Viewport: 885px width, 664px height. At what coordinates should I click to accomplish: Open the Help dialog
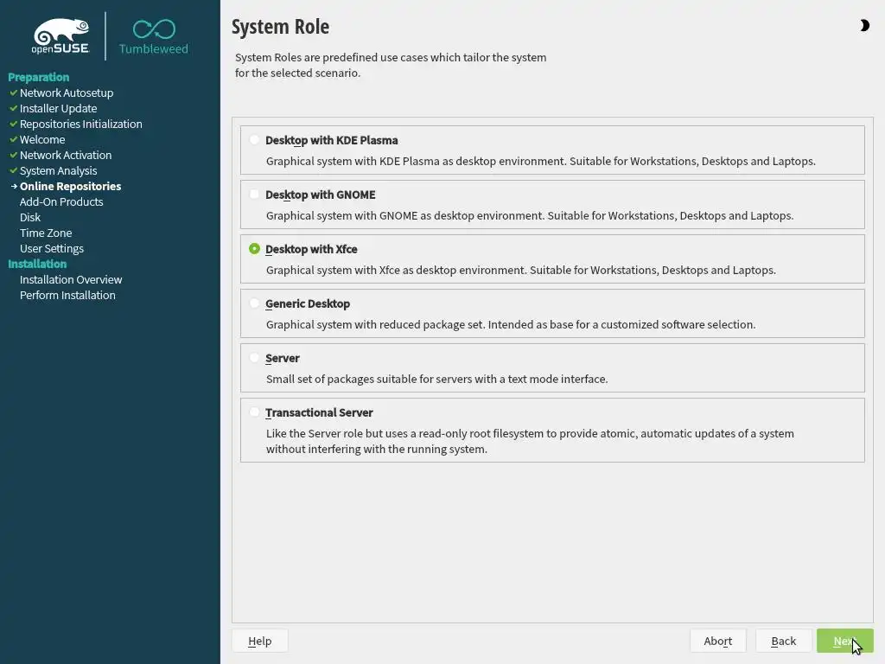point(259,641)
